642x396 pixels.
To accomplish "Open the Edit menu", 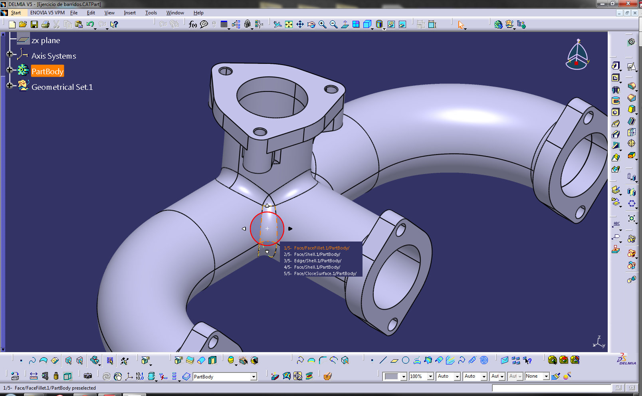I will click(91, 13).
